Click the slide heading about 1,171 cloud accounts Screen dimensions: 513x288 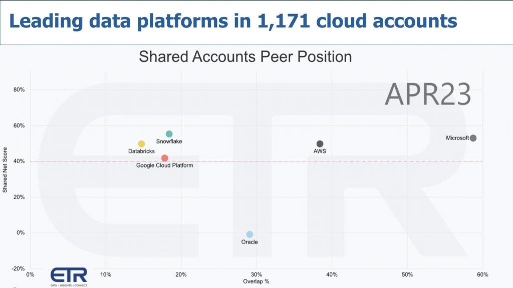[x=233, y=20]
